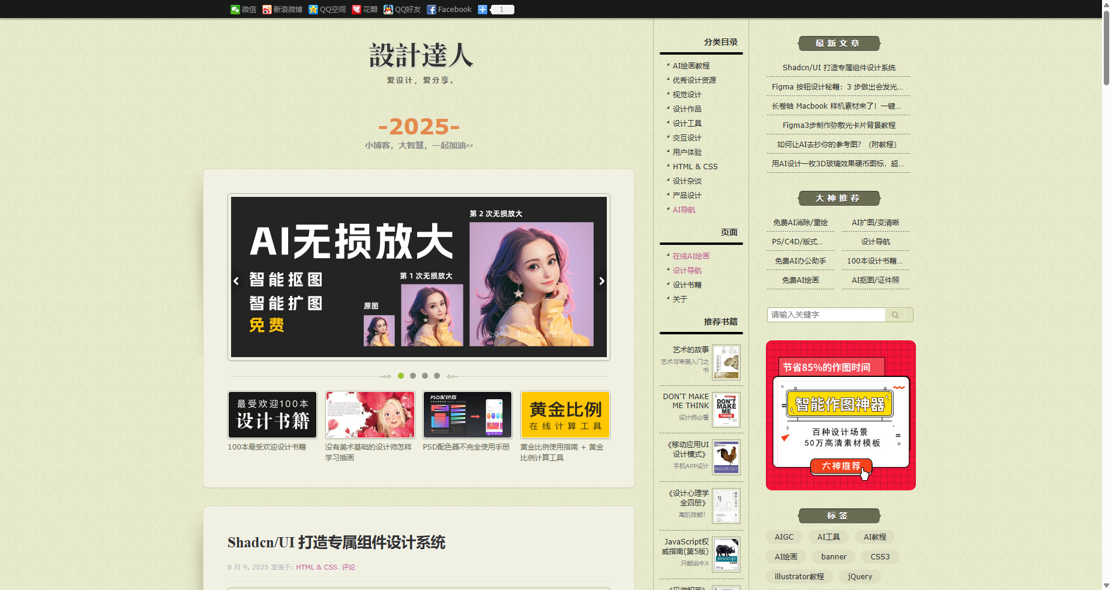1111x590 pixels.
Task: Open PSD配色器 thumbnail image
Action: coord(468,415)
